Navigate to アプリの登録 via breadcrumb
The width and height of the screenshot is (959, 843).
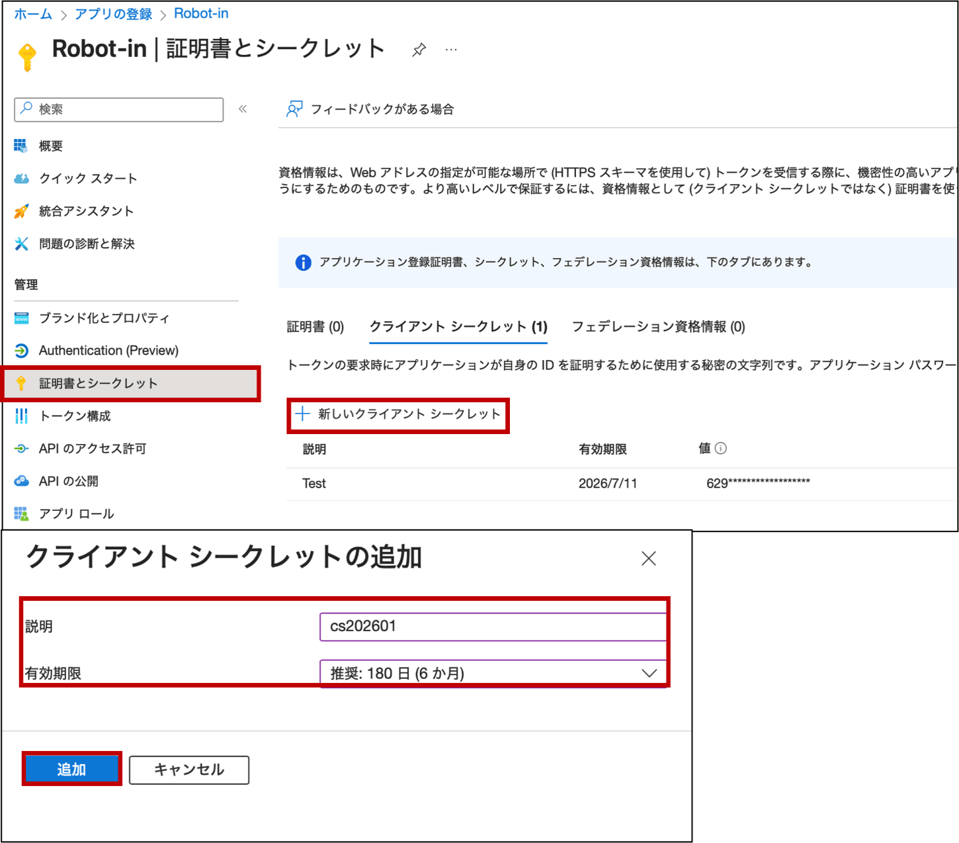(x=112, y=13)
